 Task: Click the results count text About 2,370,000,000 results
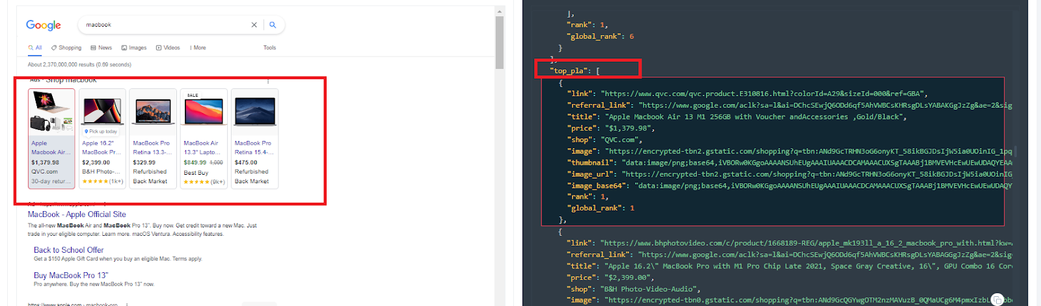79,64
